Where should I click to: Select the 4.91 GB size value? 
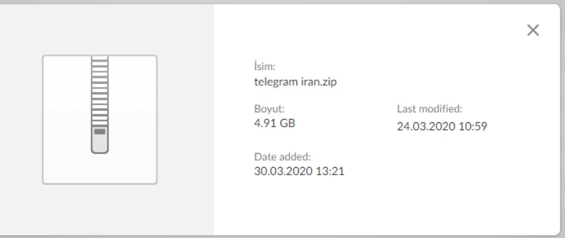(x=274, y=123)
